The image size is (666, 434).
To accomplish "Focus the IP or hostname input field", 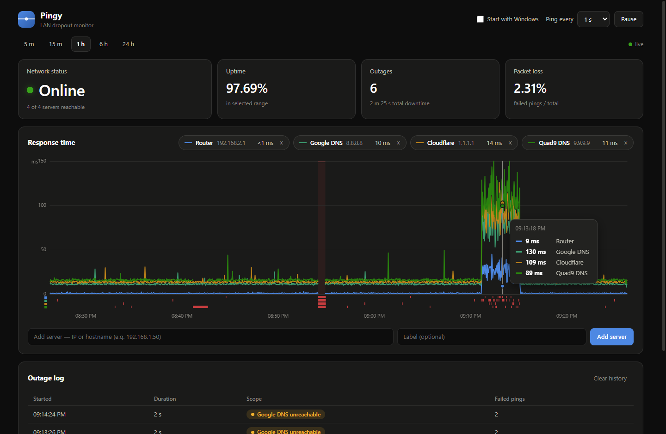I will [210, 337].
